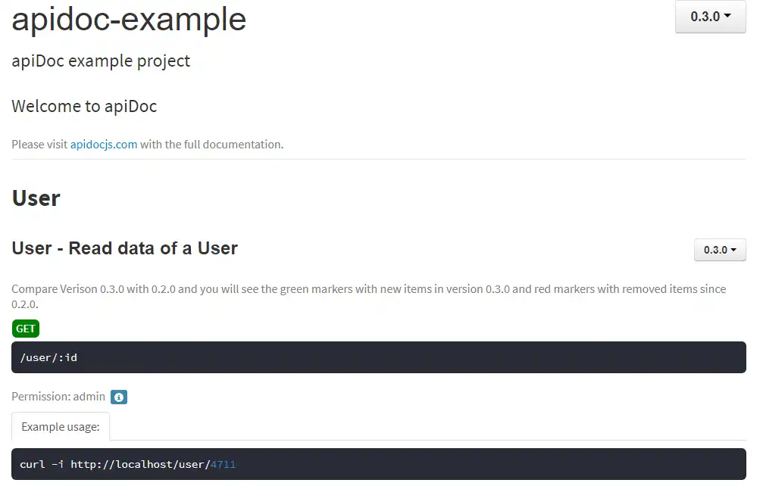The image size is (763, 486).
Task: Click the word curl in the example
Action: click(33, 464)
